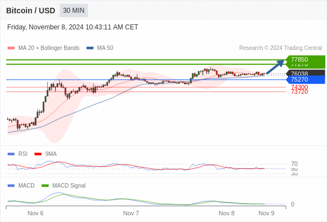Click the 30 MIN timeframe badge
This screenshot has width=327, height=222.
[74, 11]
